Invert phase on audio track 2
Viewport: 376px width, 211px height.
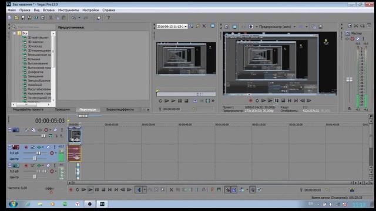pyautogui.click(x=33, y=147)
